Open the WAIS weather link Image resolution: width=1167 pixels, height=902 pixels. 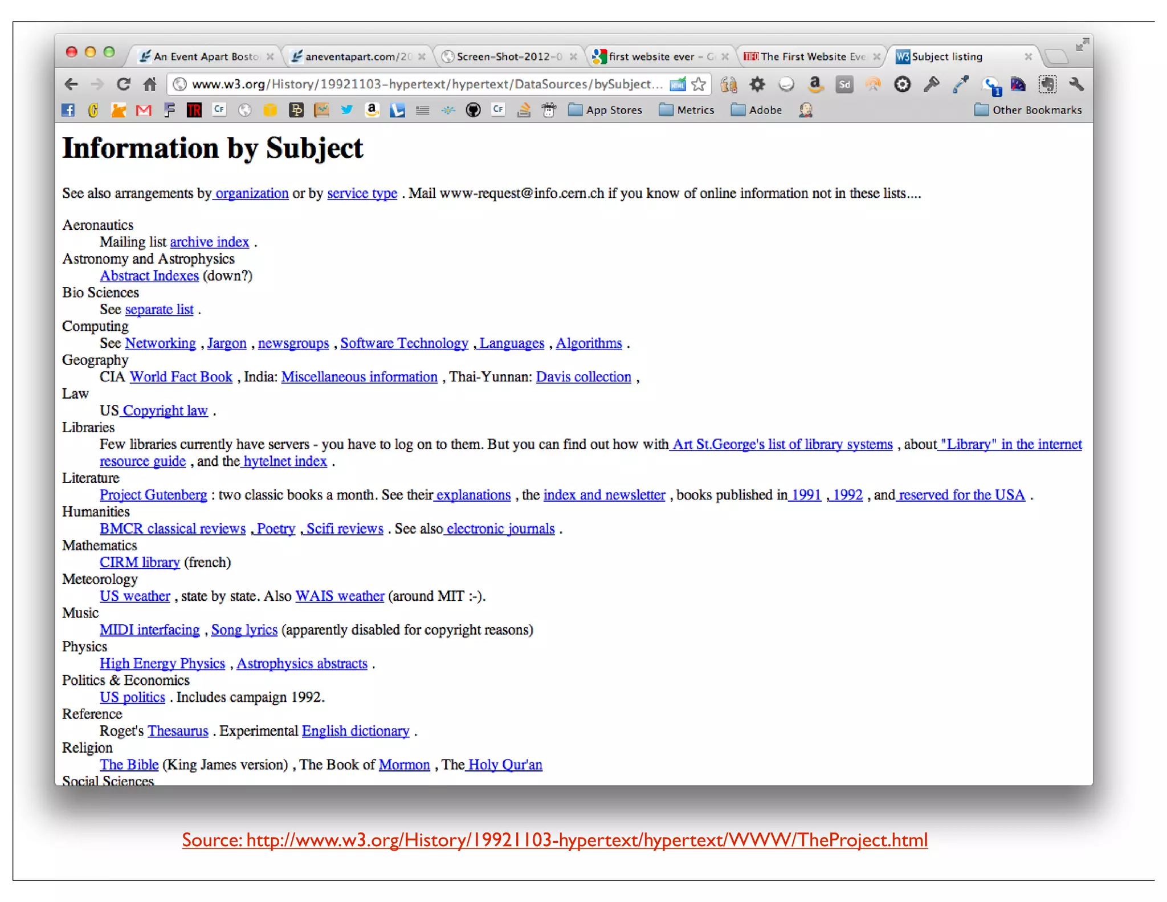pyautogui.click(x=340, y=596)
